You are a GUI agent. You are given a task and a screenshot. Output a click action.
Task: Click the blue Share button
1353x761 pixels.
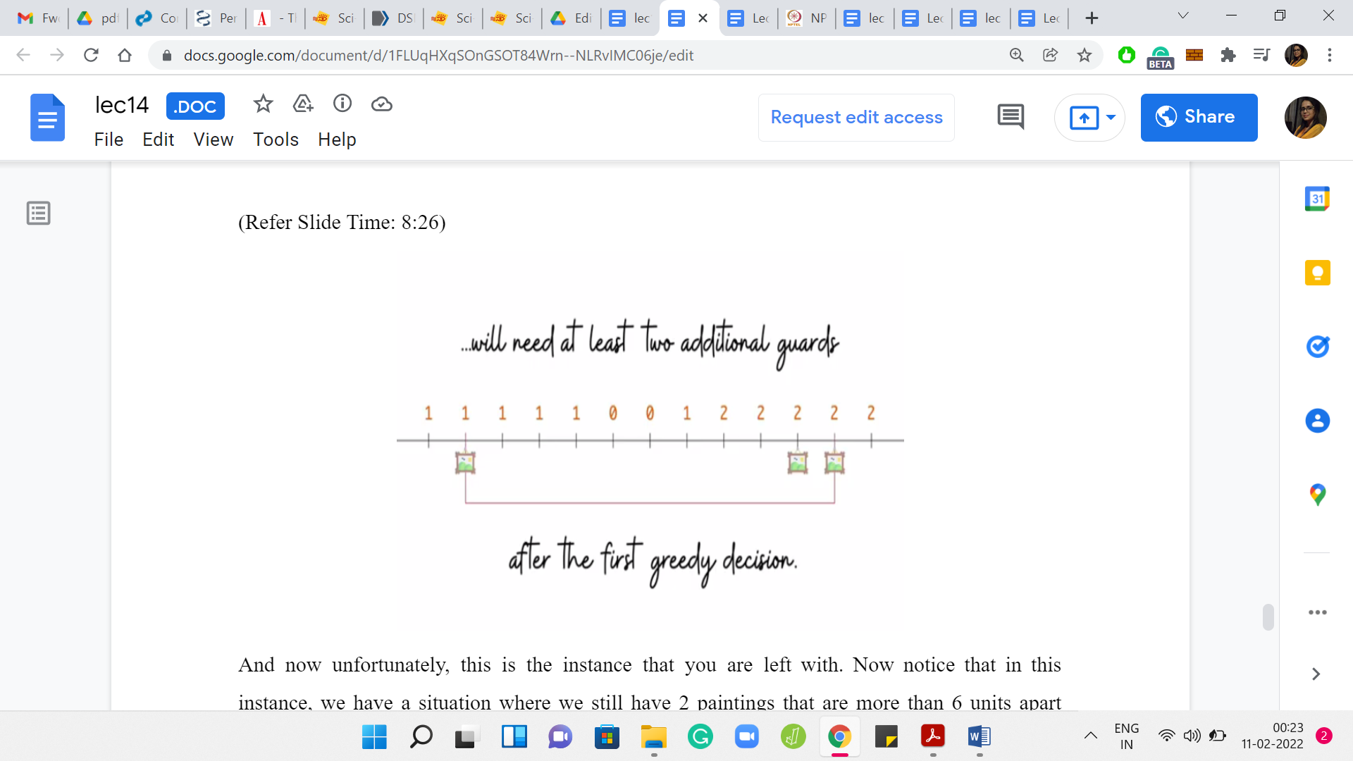click(x=1199, y=118)
